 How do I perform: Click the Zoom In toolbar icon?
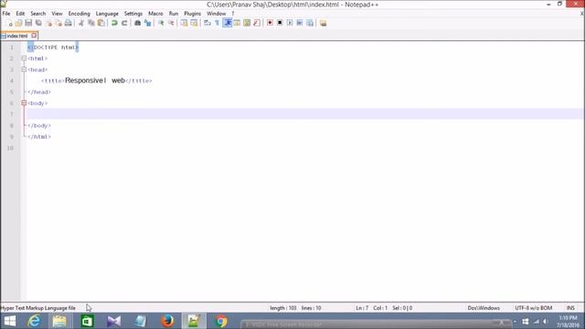161,23
